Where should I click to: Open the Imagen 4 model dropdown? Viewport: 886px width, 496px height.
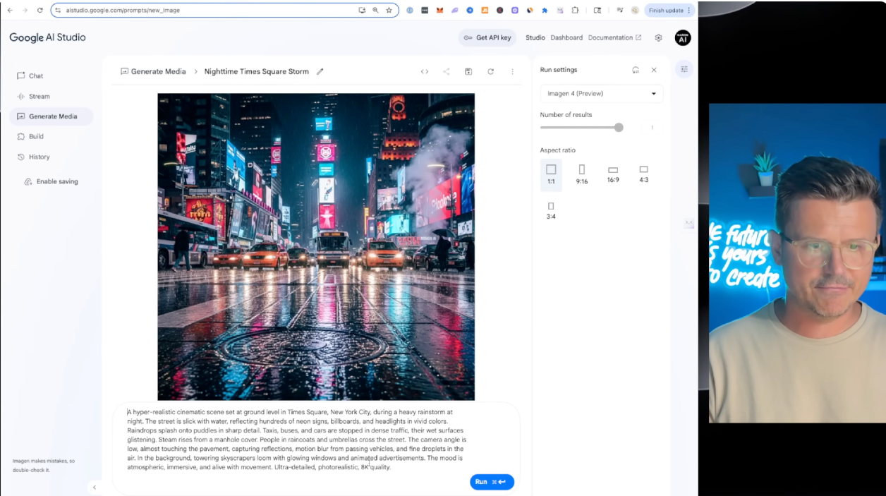(x=601, y=93)
